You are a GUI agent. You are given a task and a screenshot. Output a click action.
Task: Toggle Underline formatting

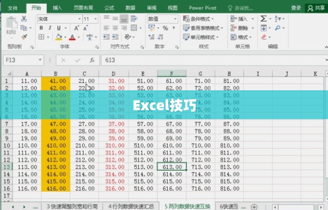coord(59,28)
